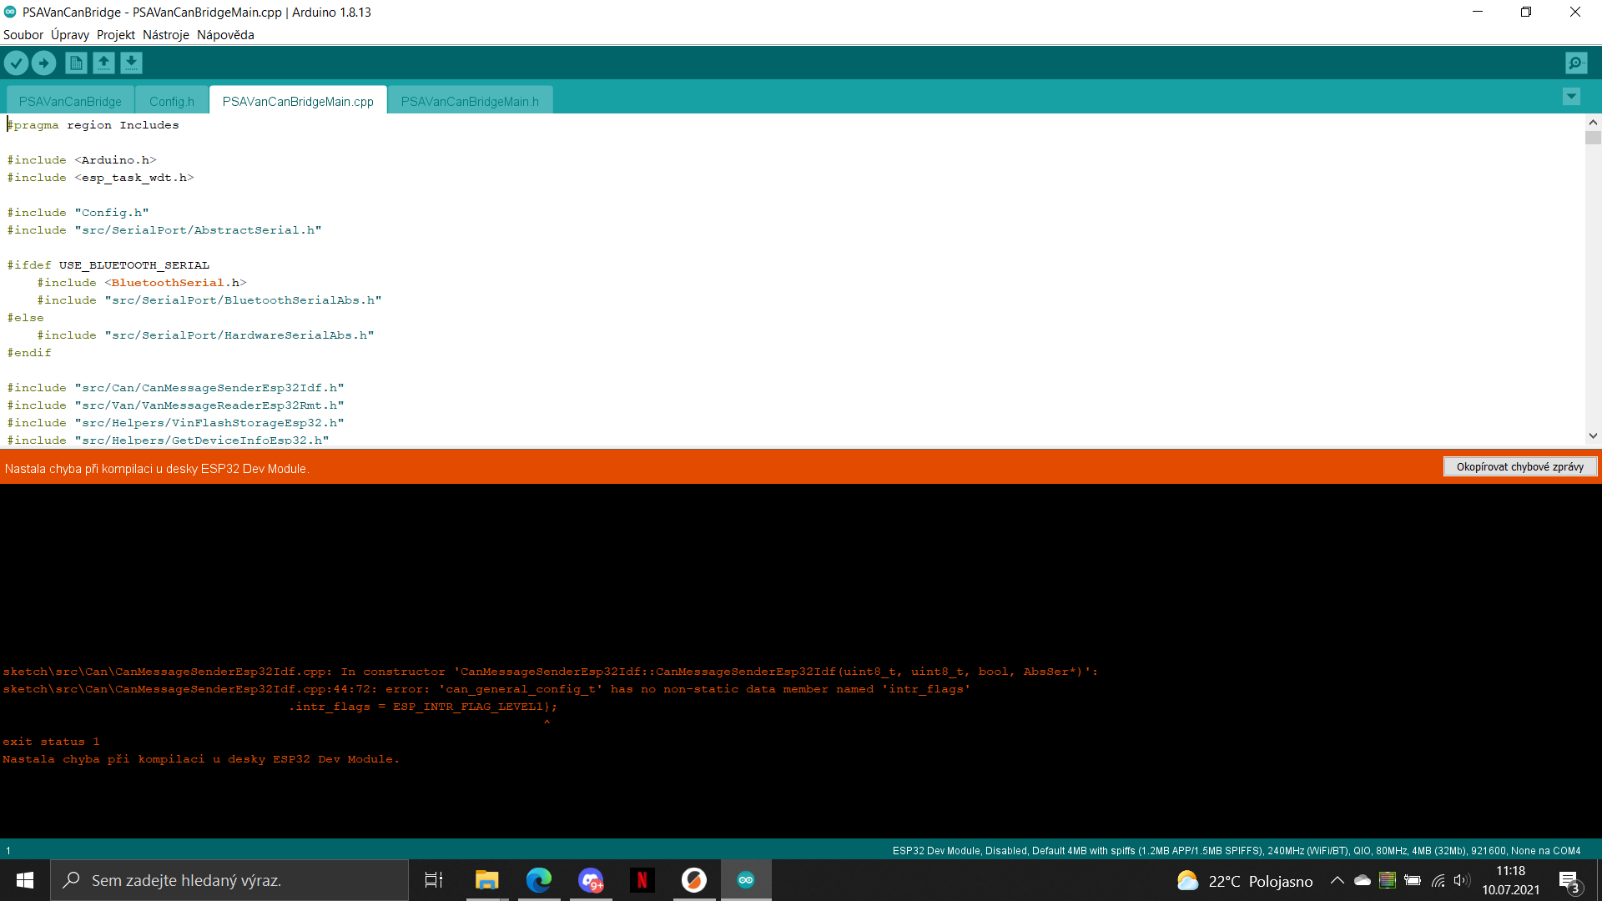The height and width of the screenshot is (901, 1602).
Task: Click the Open sketch icon
Action: 103,63
